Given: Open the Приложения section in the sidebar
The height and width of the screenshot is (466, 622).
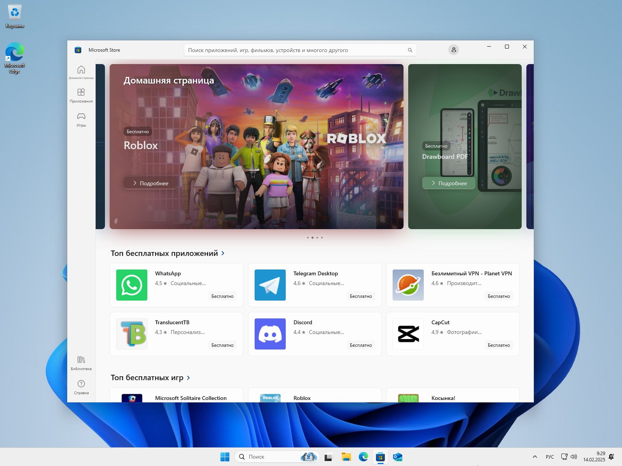Looking at the screenshot, I should coord(81,95).
